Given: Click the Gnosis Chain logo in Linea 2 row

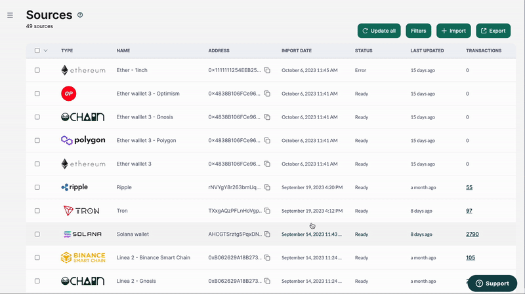Looking at the screenshot, I should [x=83, y=281].
